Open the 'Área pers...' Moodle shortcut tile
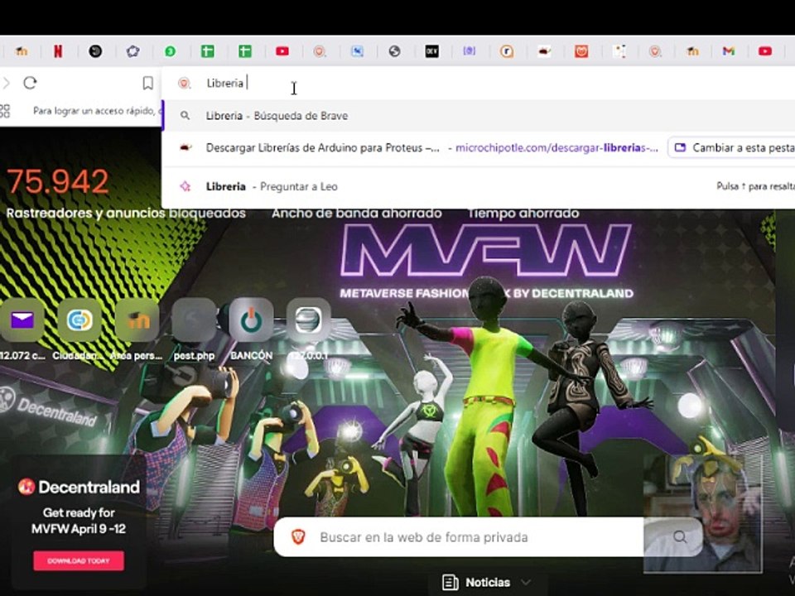Image resolution: width=795 pixels, height=596 pixels. pyautogui.click(x=137, y=320)
